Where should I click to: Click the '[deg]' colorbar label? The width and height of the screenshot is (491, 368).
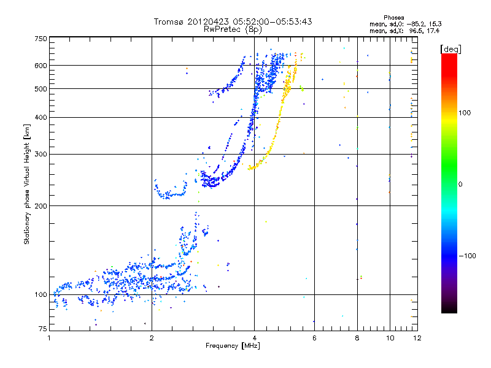tap(450, 49)
